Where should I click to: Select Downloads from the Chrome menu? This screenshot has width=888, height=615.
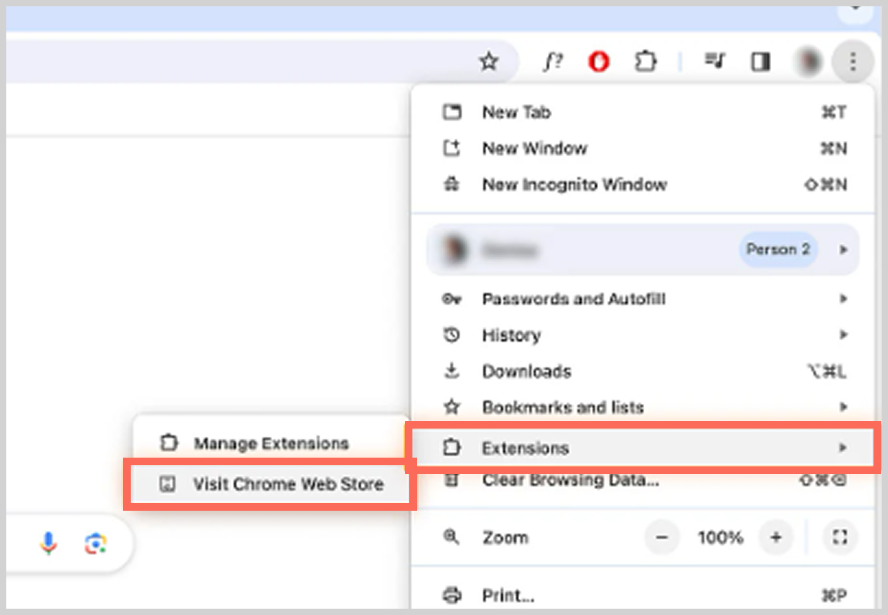pos(526,371)
